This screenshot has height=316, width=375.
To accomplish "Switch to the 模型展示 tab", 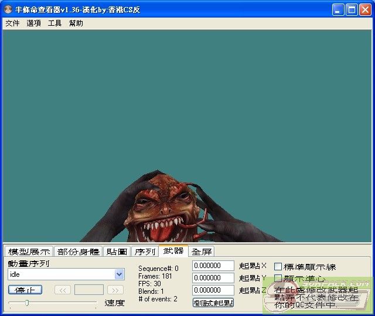I will tap(29, 252).
